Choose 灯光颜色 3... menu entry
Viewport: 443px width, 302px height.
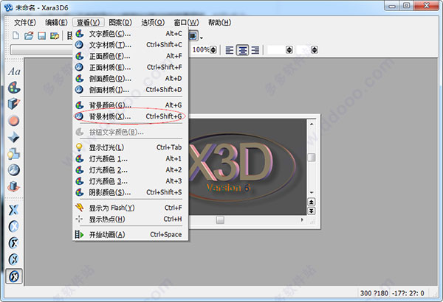click(130, 181)
